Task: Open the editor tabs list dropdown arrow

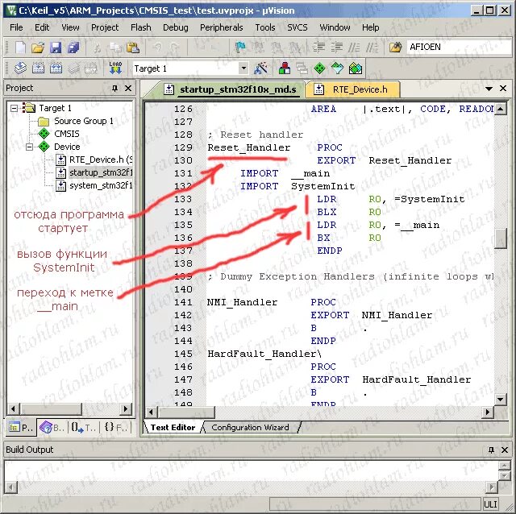Action: 489,89
